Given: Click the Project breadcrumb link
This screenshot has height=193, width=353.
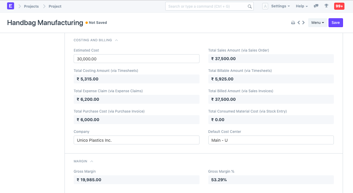Looking at the screenshot, I should tap(55, 6).
